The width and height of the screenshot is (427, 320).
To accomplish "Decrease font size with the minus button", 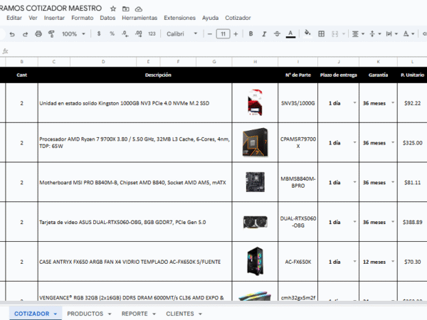I will [209, 33].
